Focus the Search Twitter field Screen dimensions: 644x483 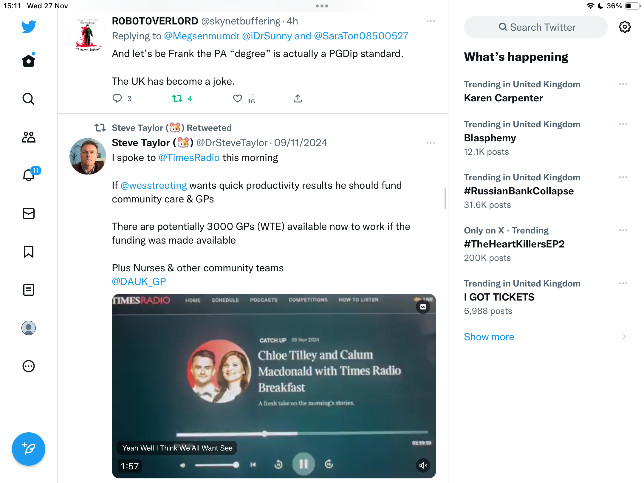point(536,27)
